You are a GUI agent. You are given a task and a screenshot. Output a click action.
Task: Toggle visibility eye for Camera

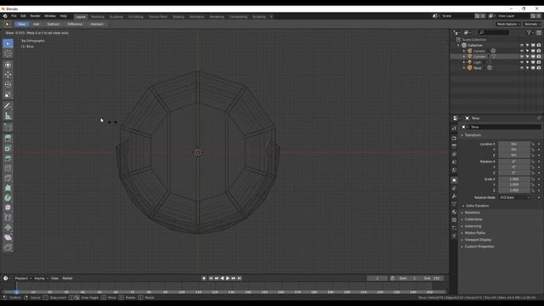pyautogui.click(x=522, y=51)
